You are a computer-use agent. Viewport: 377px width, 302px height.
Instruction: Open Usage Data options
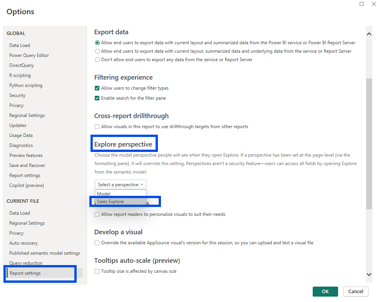point(21,135)
